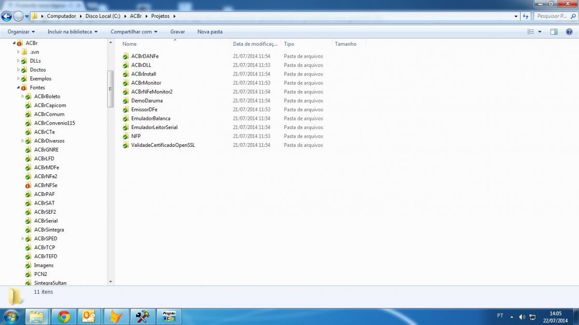Click the volume speaker tray icon
This screenshot has width=579, height=325.
tap(522, 317)
